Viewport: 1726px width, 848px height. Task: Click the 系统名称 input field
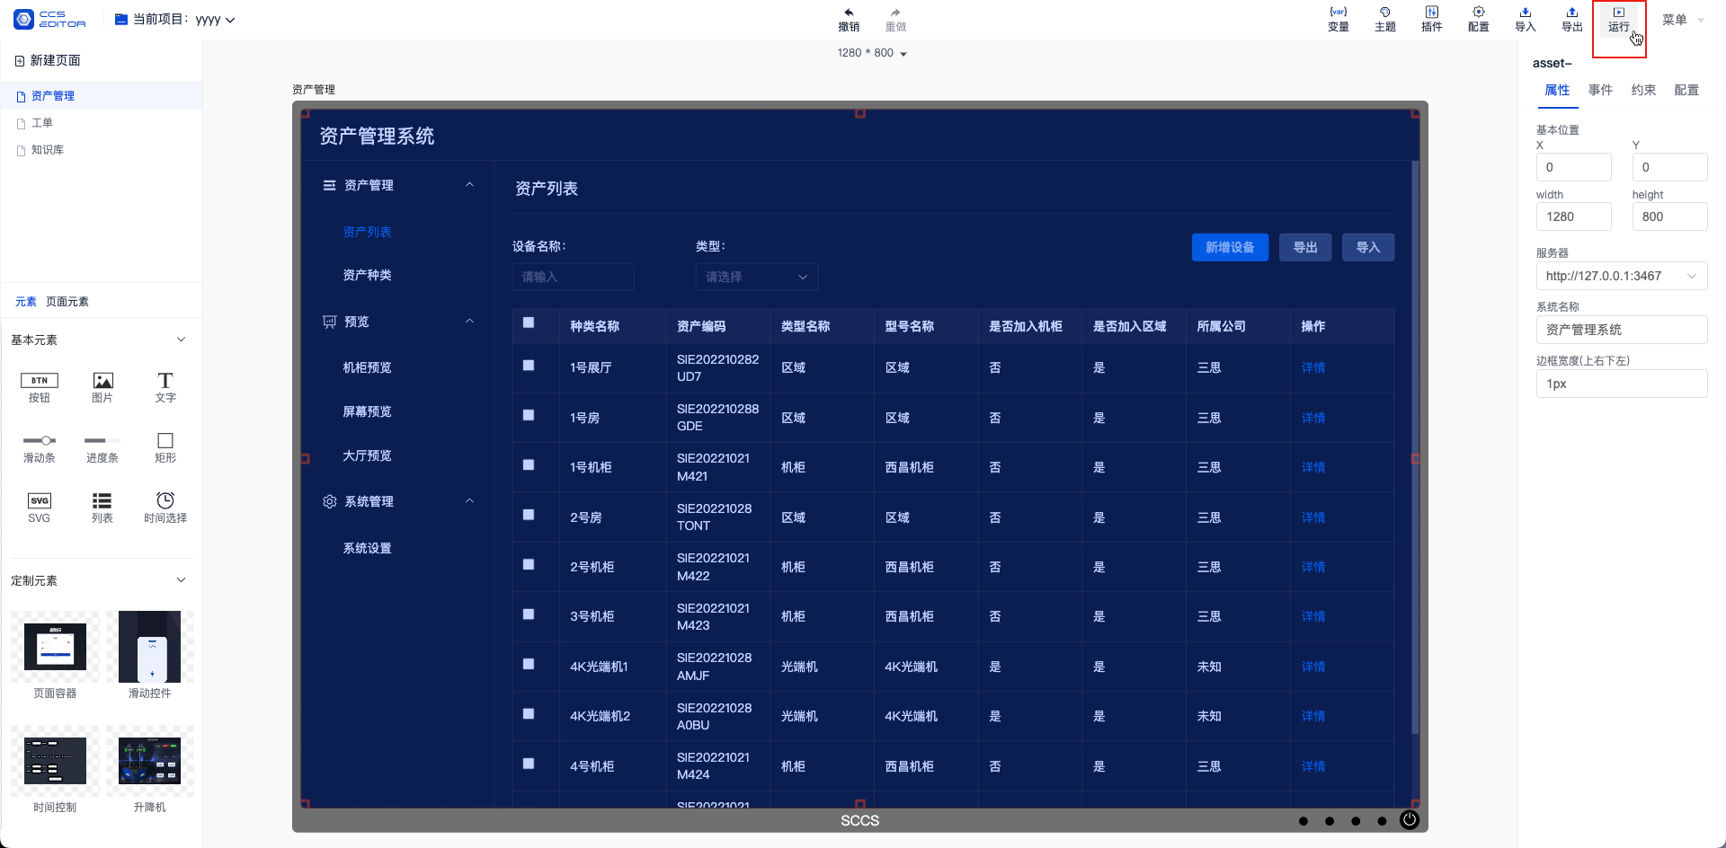(x=1622, y=330)
